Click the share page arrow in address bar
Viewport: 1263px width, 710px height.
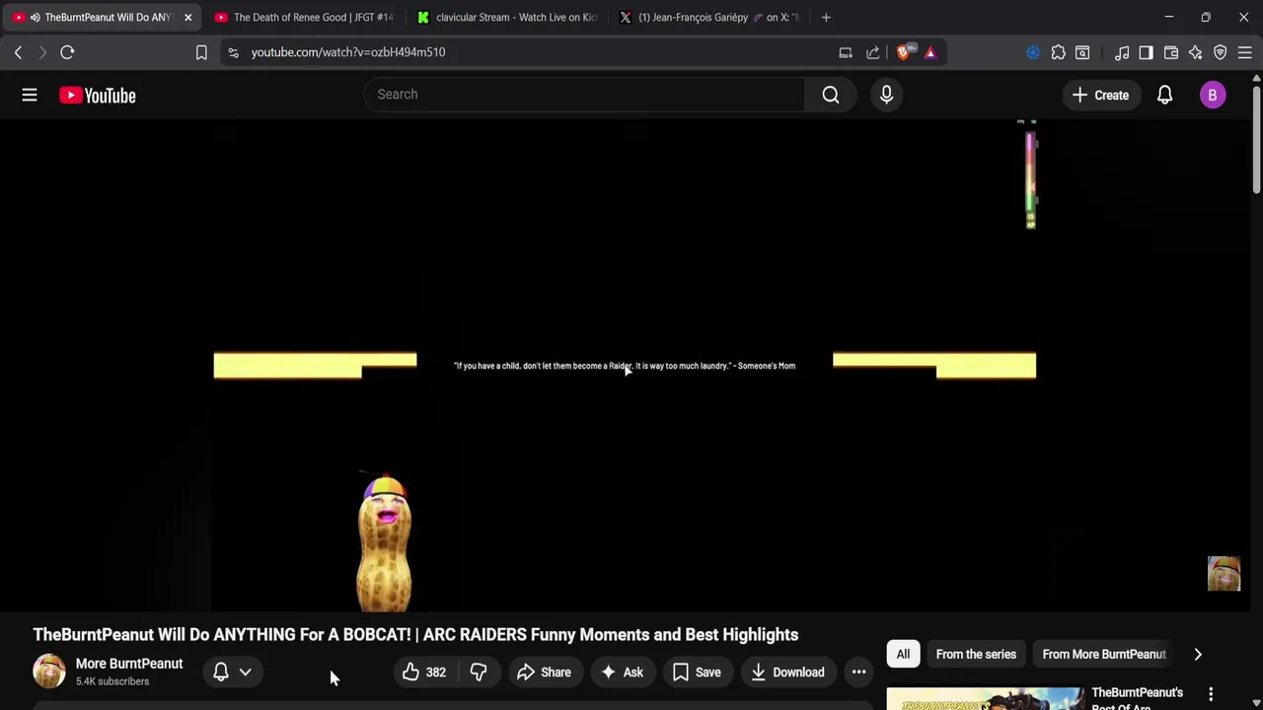873,52
